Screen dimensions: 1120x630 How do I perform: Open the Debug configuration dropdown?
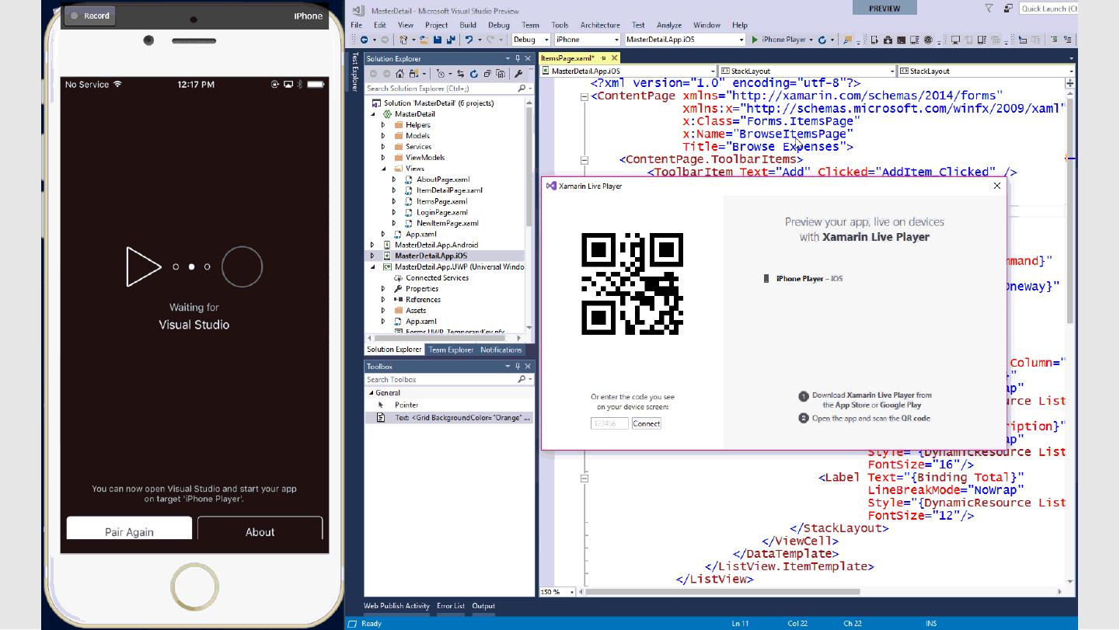pyautogui.click(x=546, y=40)
